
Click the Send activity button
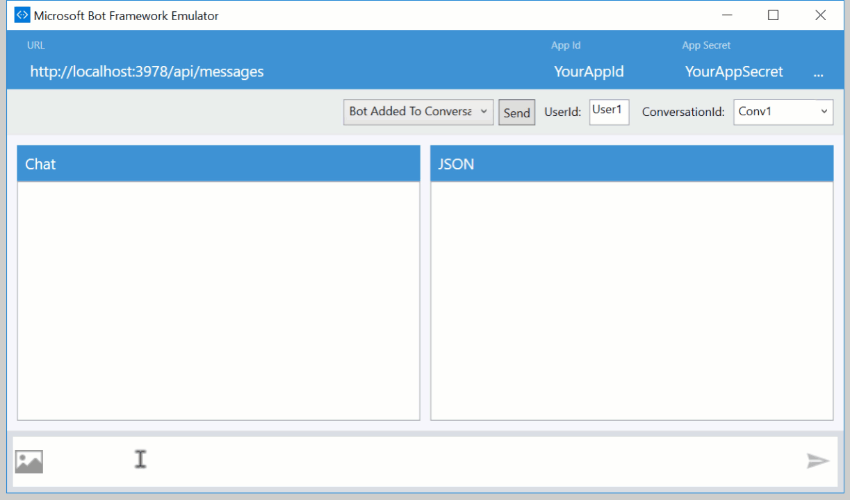(x=517, y=112)
